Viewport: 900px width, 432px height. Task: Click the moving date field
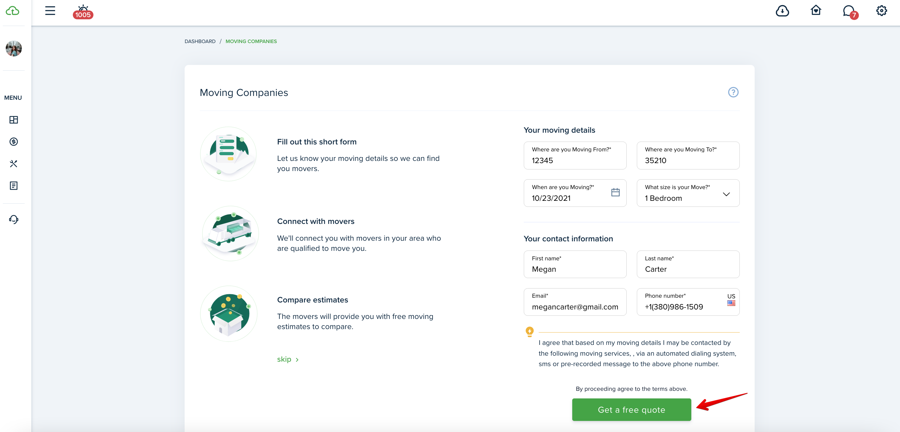pos(575,193)
